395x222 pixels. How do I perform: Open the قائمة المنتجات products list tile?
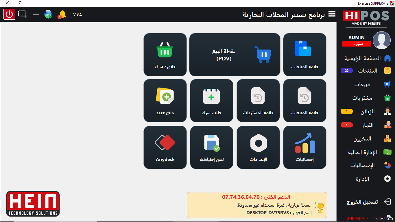(304, 55)
